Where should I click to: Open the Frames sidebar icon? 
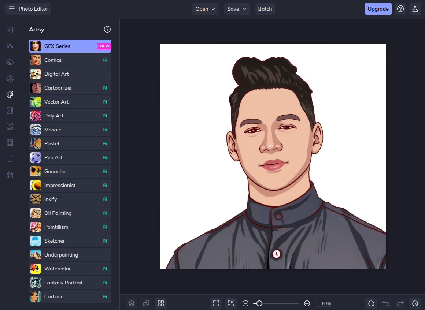coord(10,111)
